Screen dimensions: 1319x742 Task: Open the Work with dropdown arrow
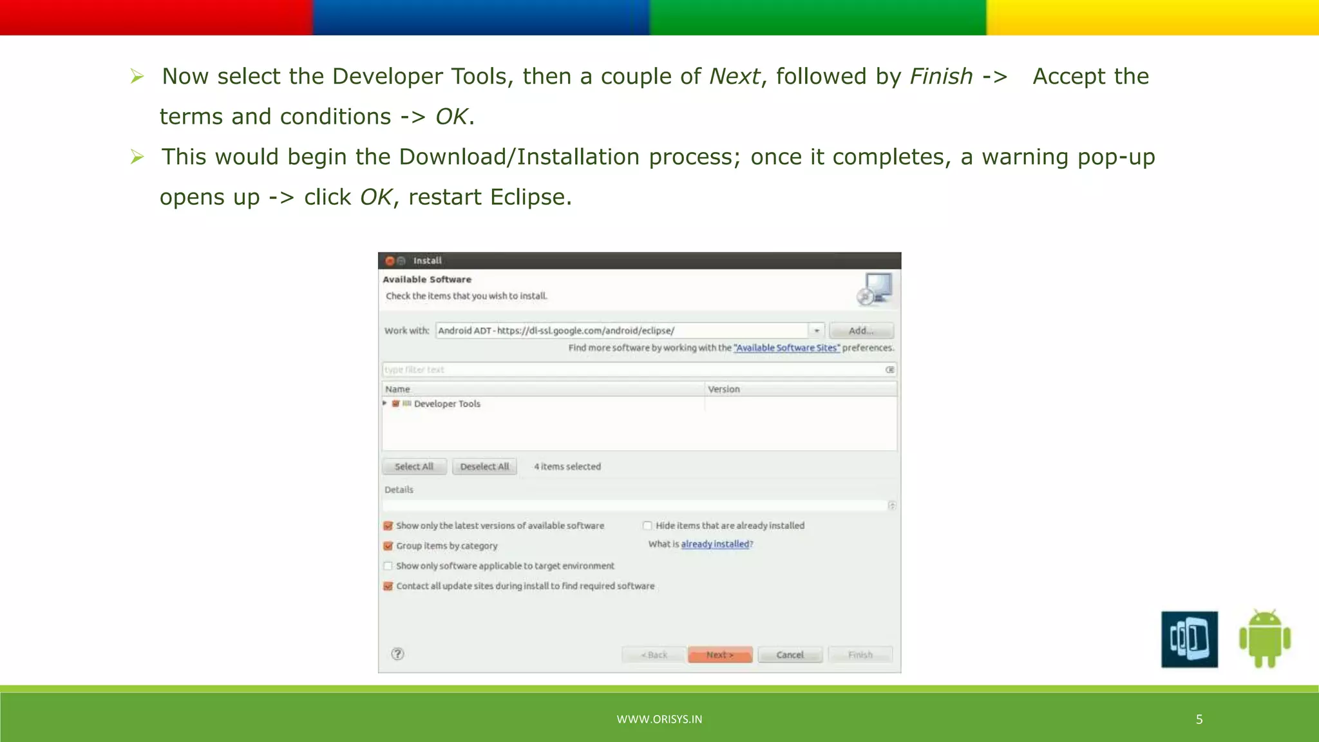(816, 330)
